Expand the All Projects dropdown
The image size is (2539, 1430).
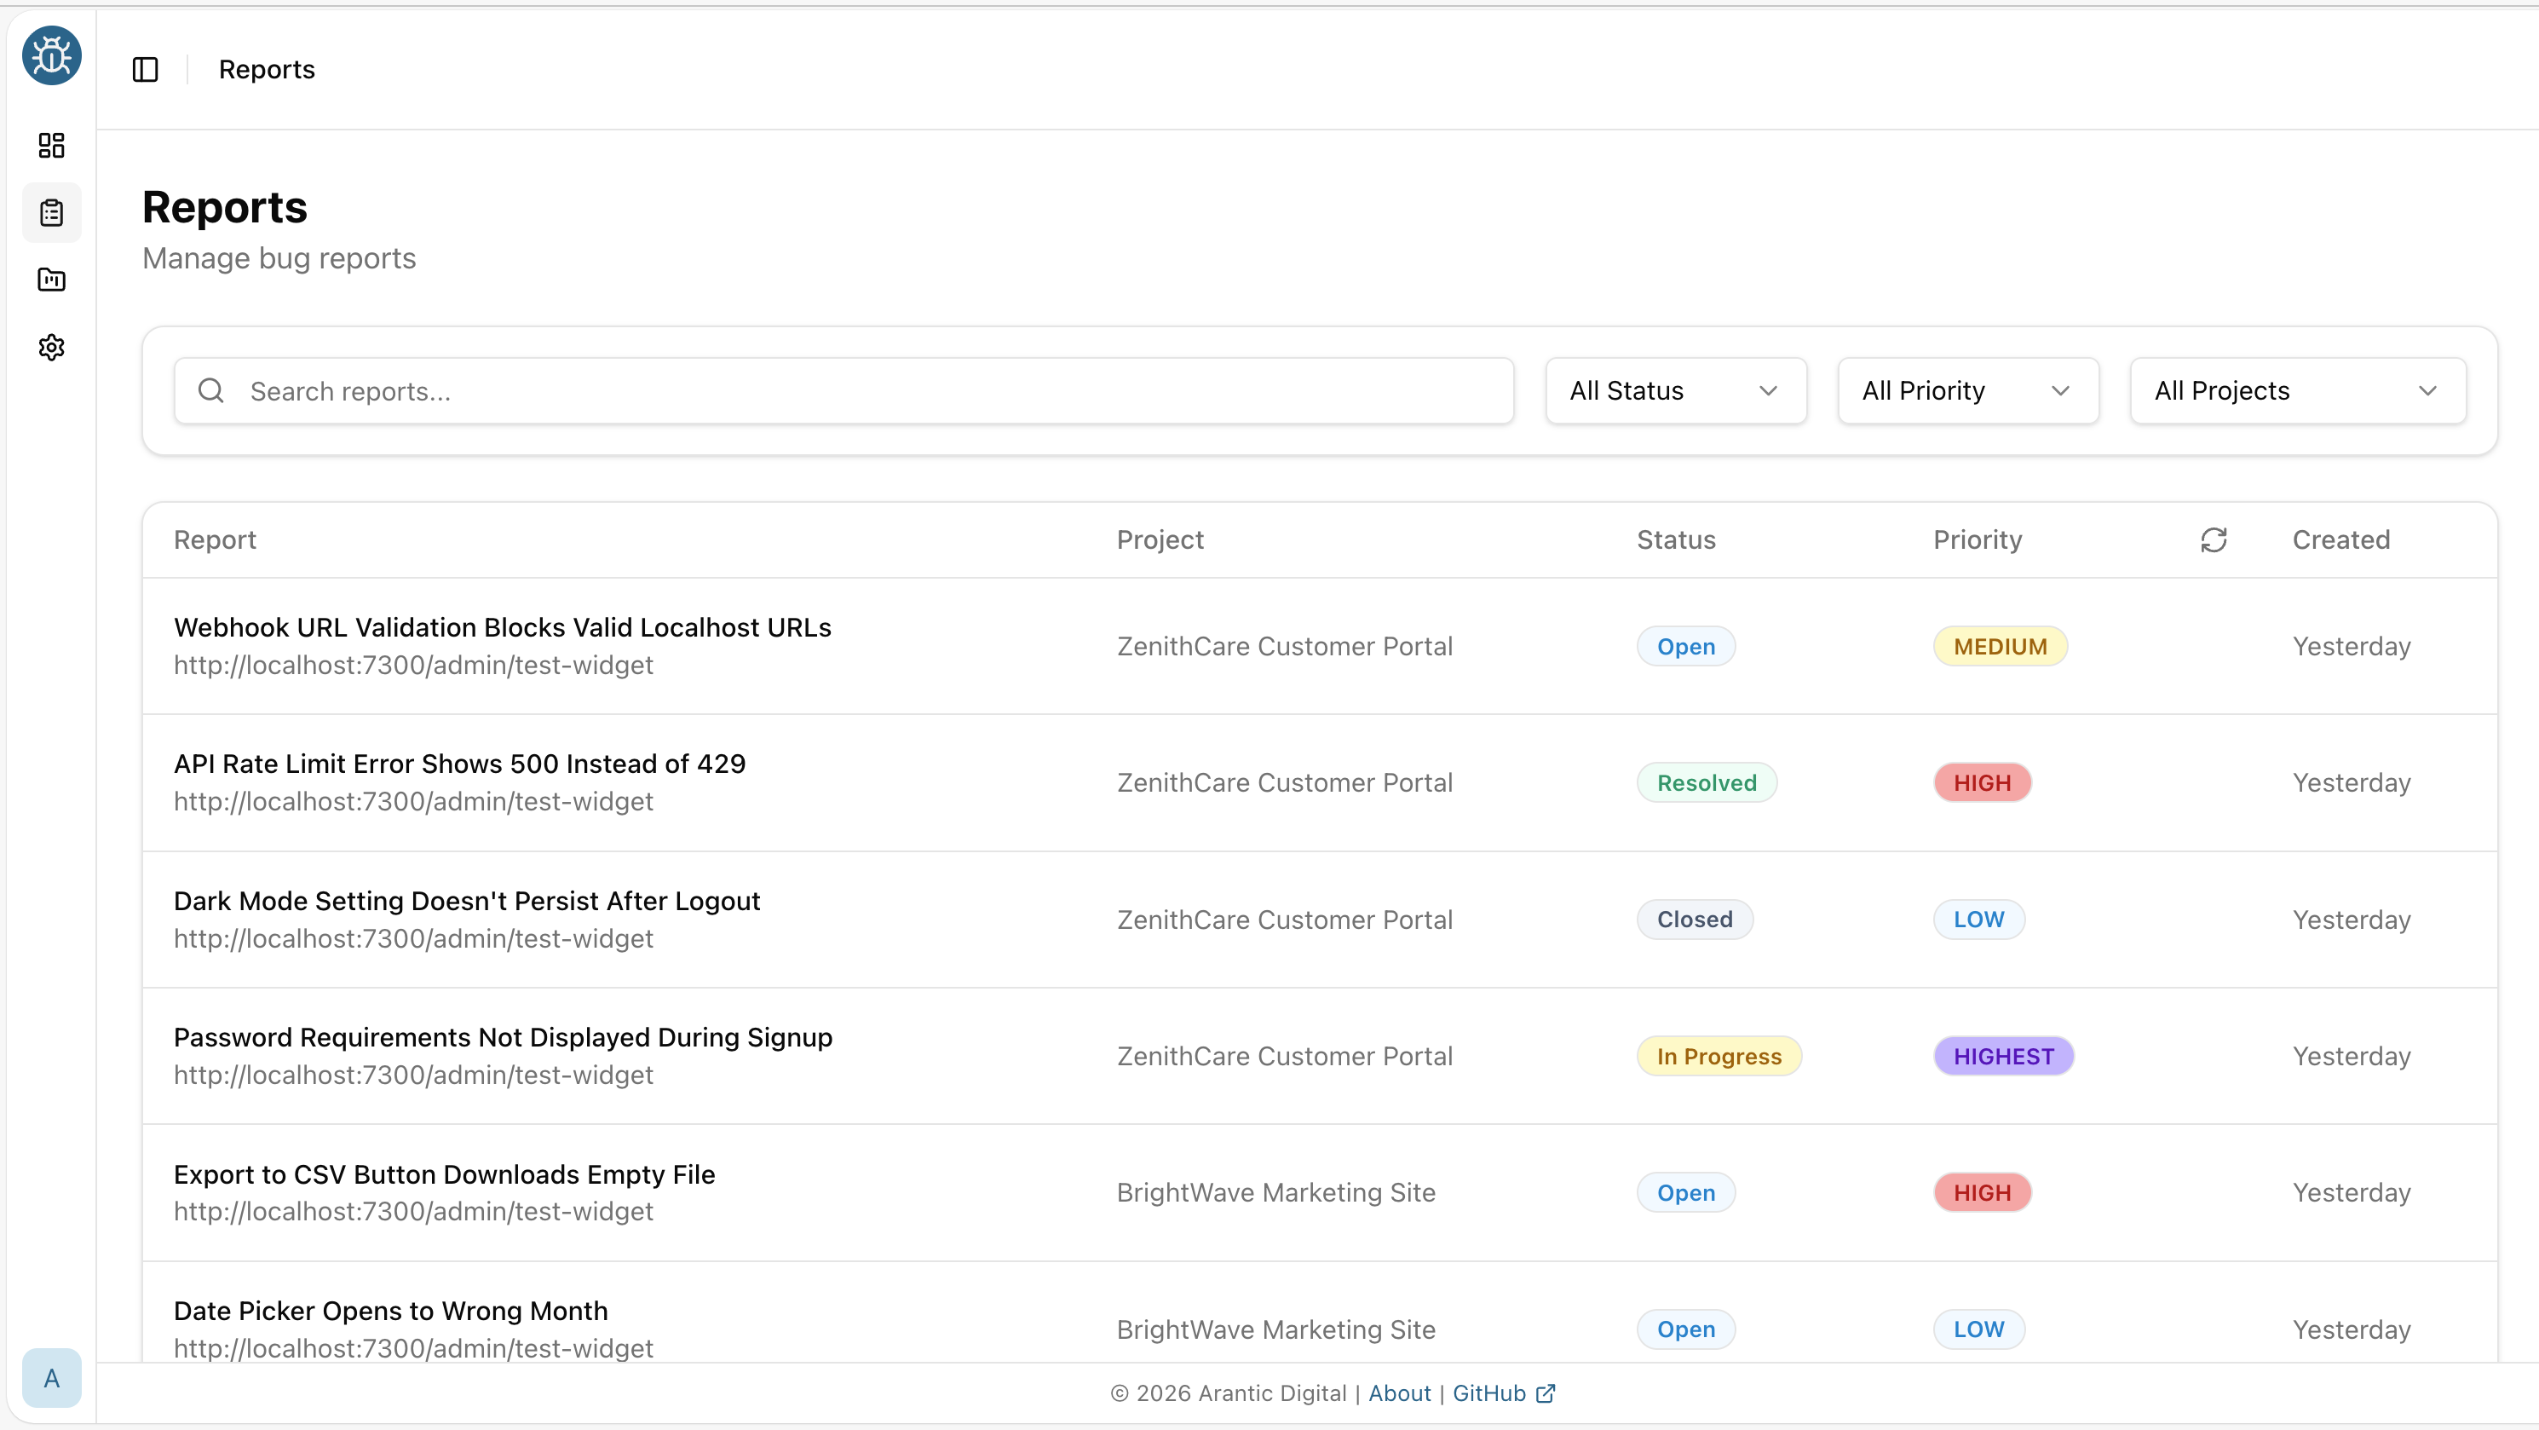[x=2296, y=390]
